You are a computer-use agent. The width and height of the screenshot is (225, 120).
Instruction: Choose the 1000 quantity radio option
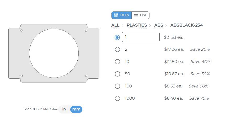coord(117,98)
